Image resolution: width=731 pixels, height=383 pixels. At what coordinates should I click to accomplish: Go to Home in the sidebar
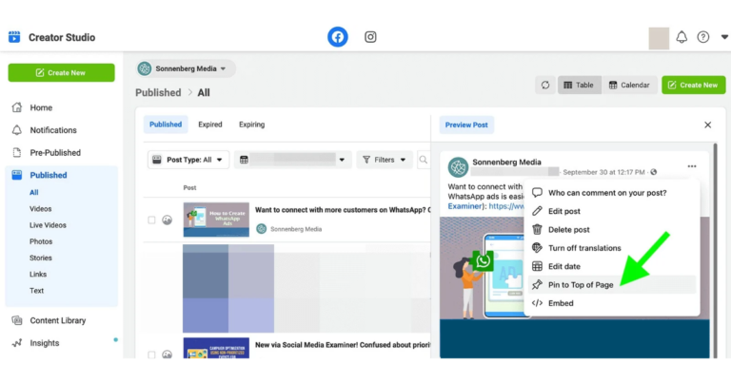pyautogui.click(x=41, y=107)
